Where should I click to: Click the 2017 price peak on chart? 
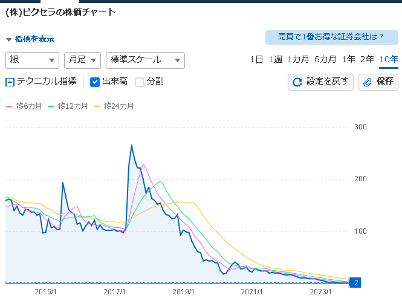(132, 145)
